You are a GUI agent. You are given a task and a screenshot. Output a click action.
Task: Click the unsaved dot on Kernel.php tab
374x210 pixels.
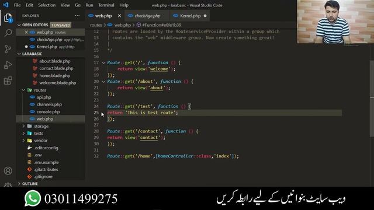point(205,16)
